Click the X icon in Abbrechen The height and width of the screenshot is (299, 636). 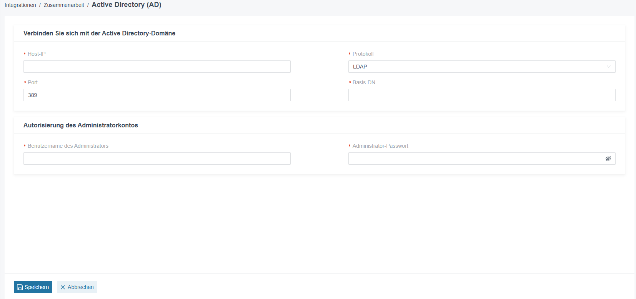point(63,287)
